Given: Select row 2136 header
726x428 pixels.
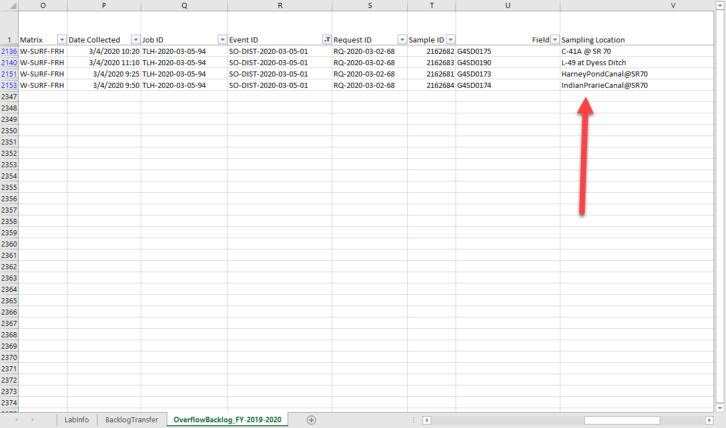Looking at the screenshot, I should pos(9,51).
